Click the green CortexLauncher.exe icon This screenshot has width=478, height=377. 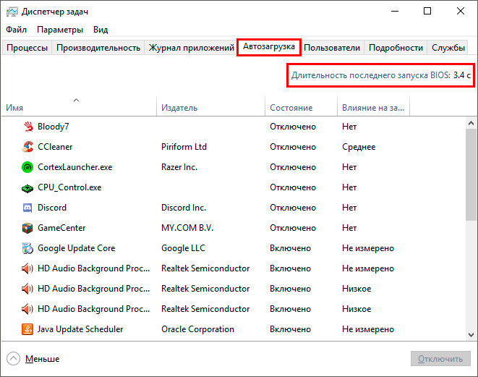[x=27, y=167]
